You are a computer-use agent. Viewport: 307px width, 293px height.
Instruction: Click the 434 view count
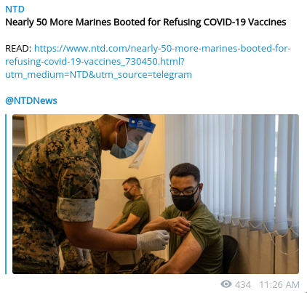243,284
